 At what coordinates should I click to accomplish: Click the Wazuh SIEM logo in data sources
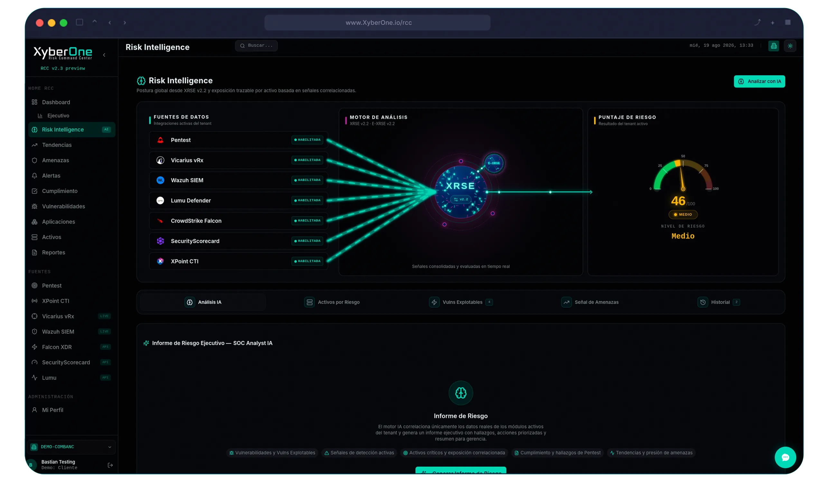click(160, 180)
